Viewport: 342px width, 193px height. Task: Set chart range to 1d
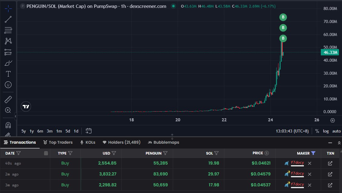pyautogui.click(x=76, y=131)
